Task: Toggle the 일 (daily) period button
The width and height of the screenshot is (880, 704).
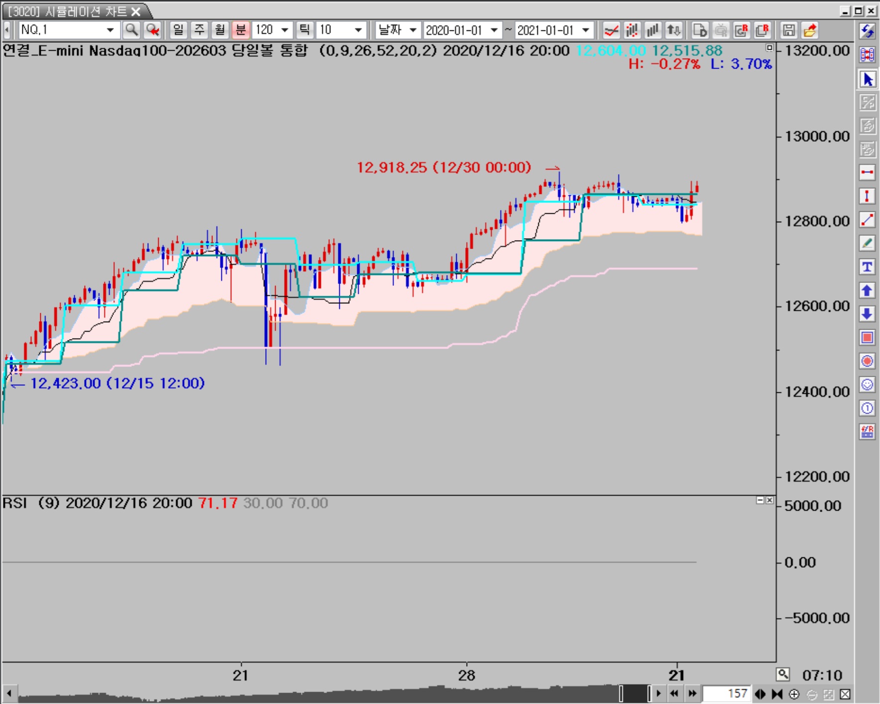Action: (178, 30)
